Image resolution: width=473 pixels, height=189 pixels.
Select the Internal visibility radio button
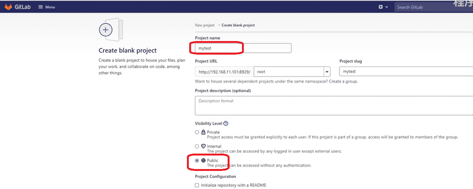(197, 146)
